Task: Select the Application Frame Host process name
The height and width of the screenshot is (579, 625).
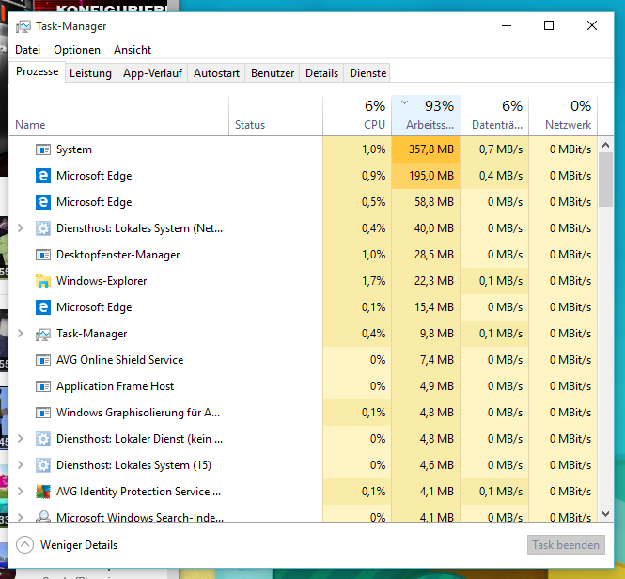Action: tap(116, 386)
